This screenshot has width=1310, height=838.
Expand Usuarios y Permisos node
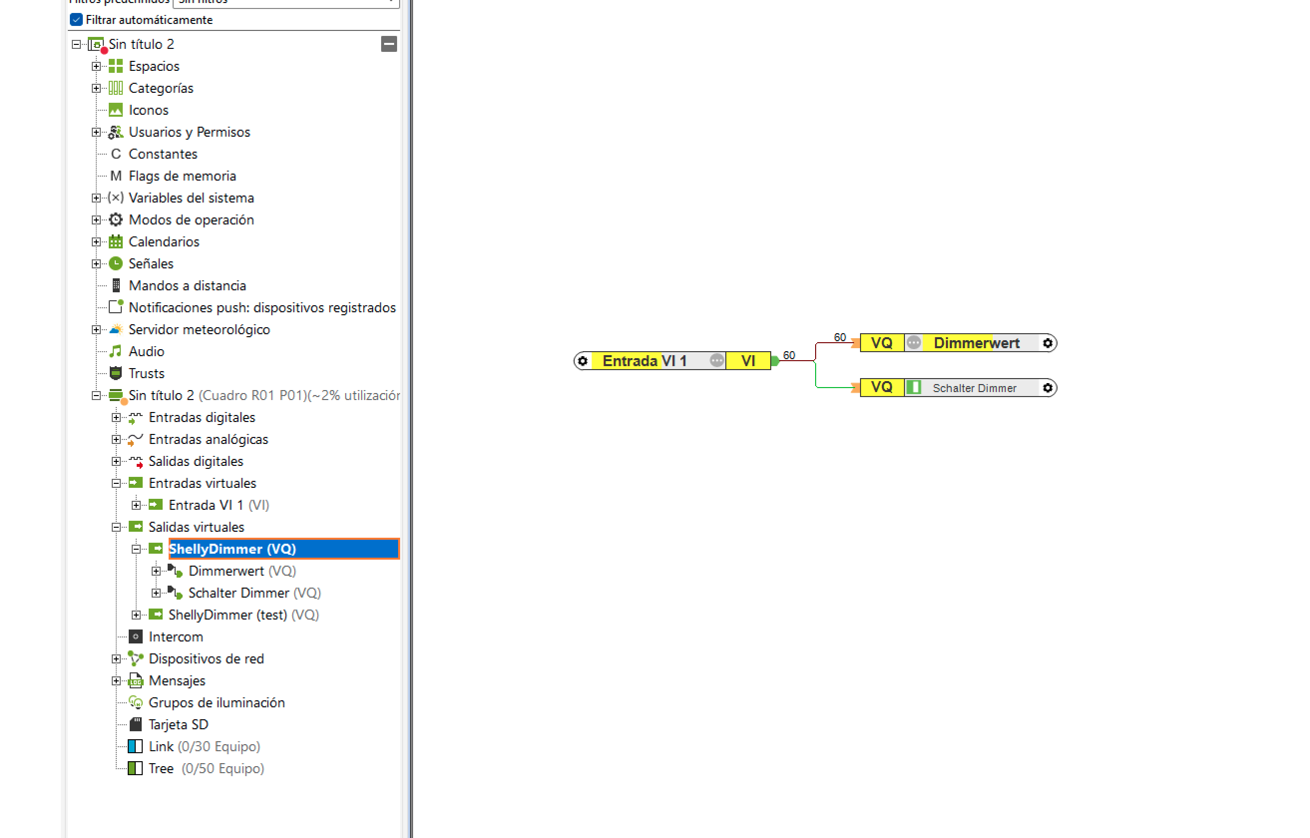pyautogui.click(x=96, y=132)
